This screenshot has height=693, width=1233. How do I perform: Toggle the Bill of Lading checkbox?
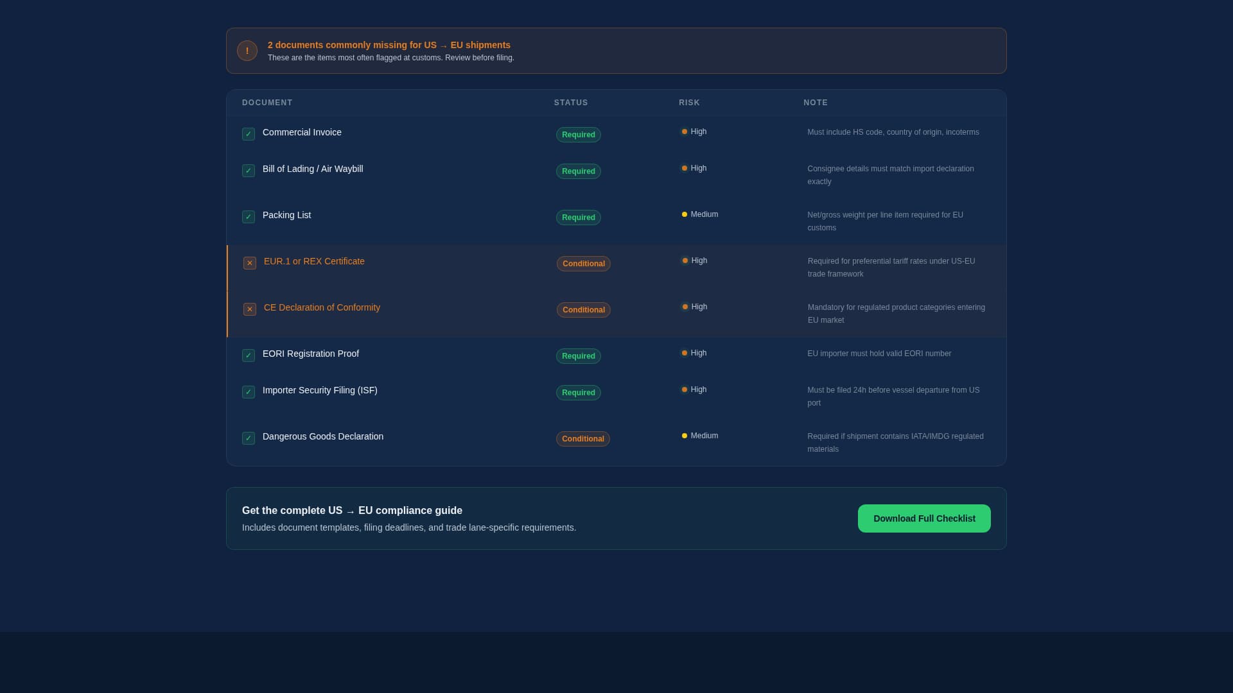pos(249,171)
